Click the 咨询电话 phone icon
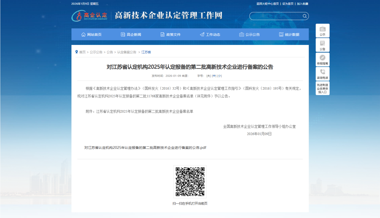 pyautogui.click(x=322, y=72)
